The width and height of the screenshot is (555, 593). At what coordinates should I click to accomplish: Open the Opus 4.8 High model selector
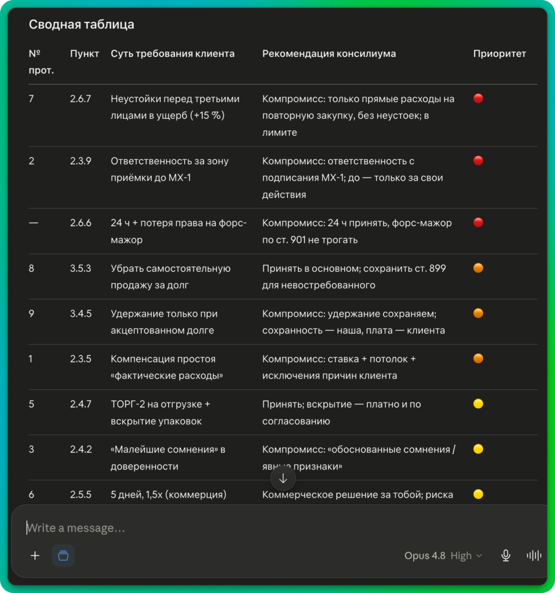[x=443, y=555]
